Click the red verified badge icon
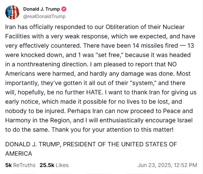This screenshot has width=203, height=174. (64, 9)
